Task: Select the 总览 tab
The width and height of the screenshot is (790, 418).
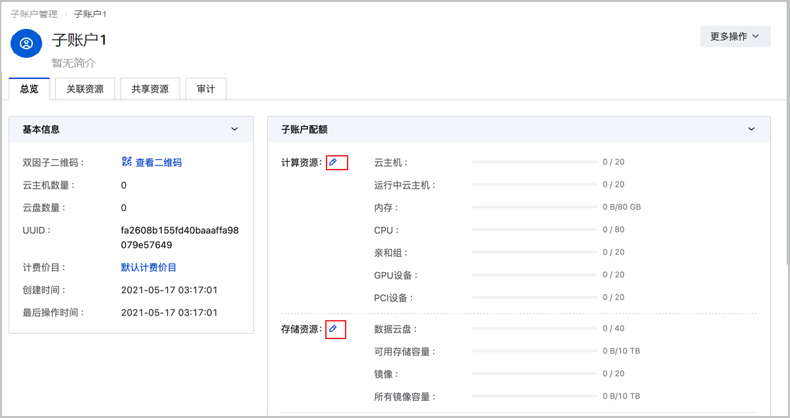Action: click(29, 89)
